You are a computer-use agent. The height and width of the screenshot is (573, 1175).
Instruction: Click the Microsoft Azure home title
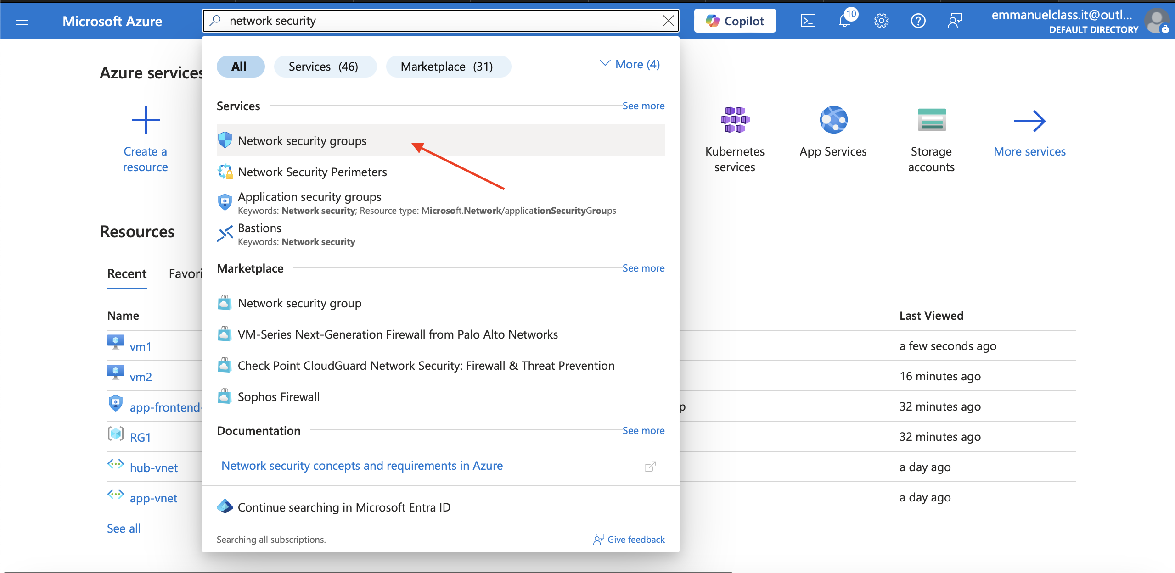point(112,21)
